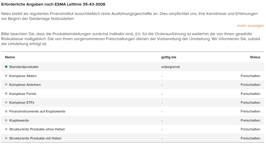Freischalten Finanzinstrumente auf Kryptowerte
Viewport: 266px width, 145px height.
(x=250, y=111)
